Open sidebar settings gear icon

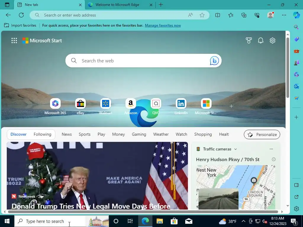coord(296,209)
